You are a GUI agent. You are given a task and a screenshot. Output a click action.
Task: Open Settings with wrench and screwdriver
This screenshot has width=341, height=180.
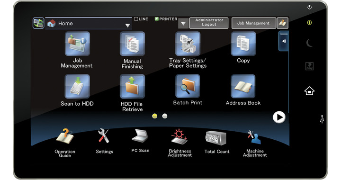[x=104, y=135]
